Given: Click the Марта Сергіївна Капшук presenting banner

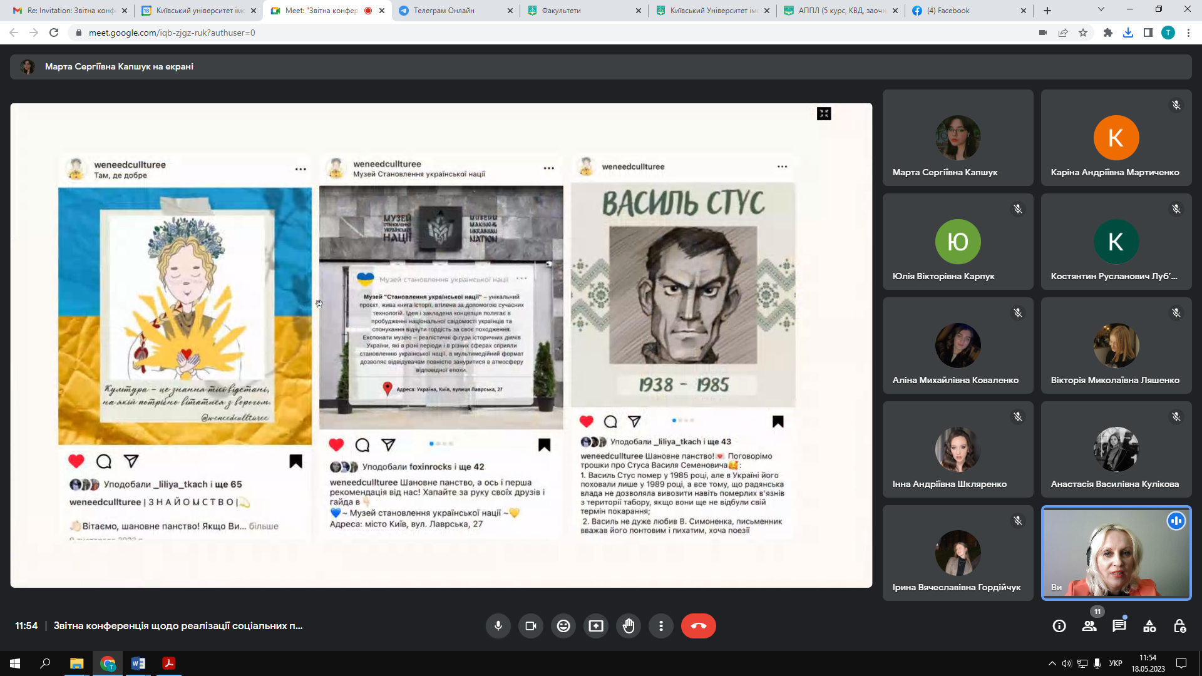Looking at the screenshot, I should tap(119, 66).
